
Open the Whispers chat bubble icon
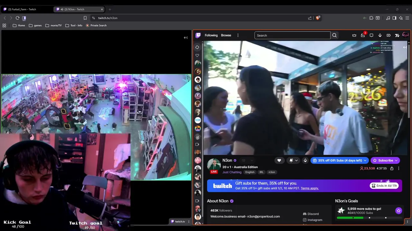click(371, 35)
